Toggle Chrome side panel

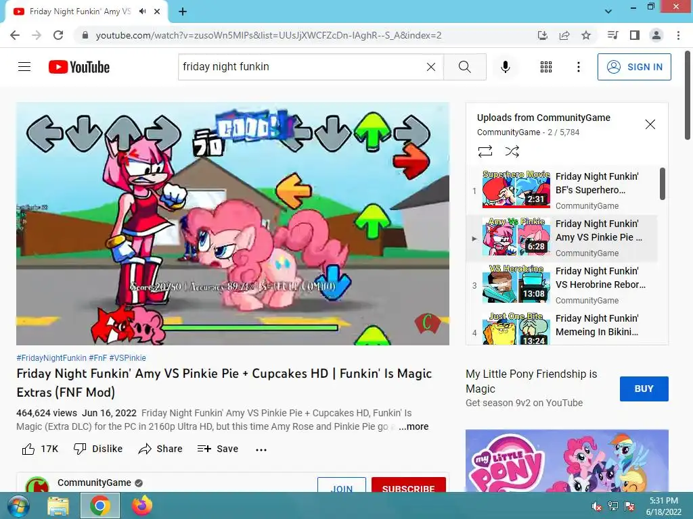(x=635, y=35)
